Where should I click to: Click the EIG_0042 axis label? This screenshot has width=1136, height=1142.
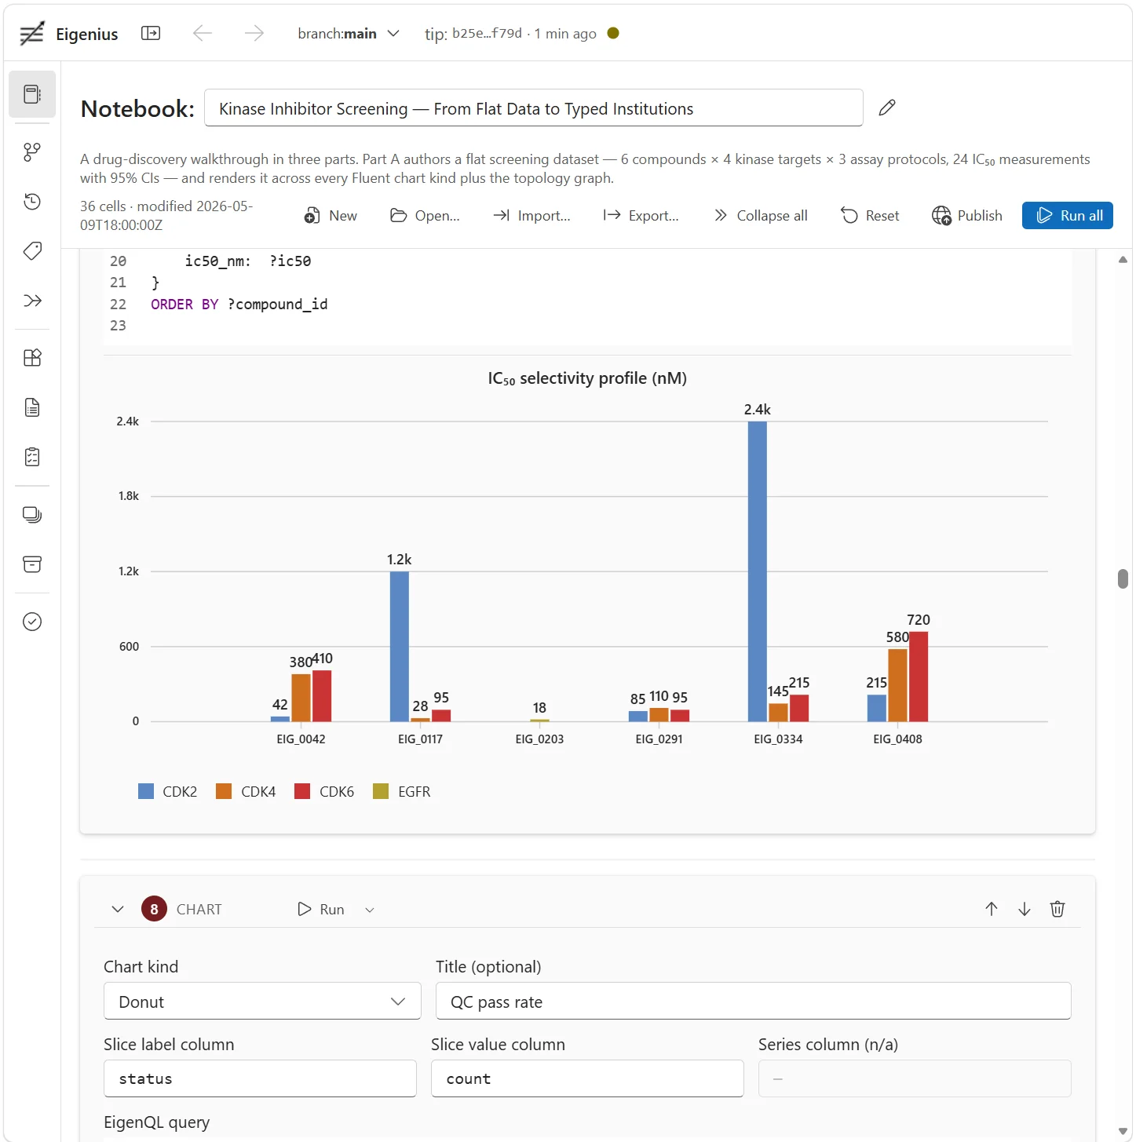pos(301,739)
